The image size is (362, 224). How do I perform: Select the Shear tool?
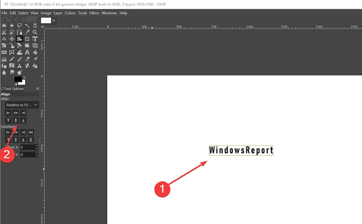point(20,45)
